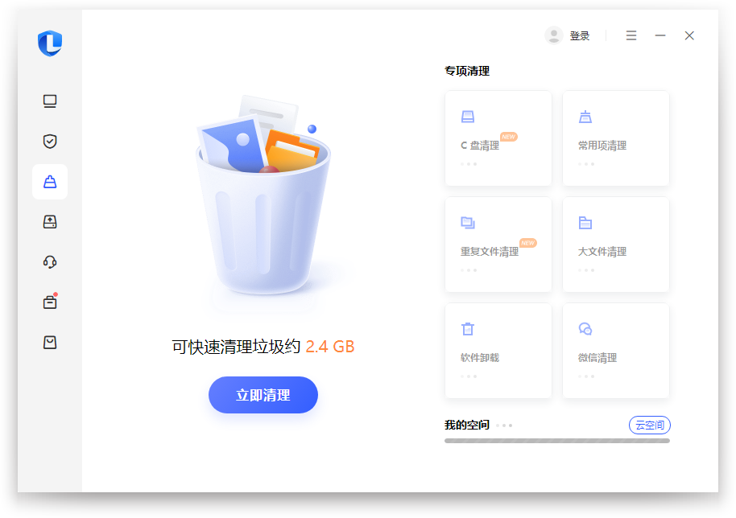
Task: Click the user avatar next to 登录
Action: (x=553, y=35)
